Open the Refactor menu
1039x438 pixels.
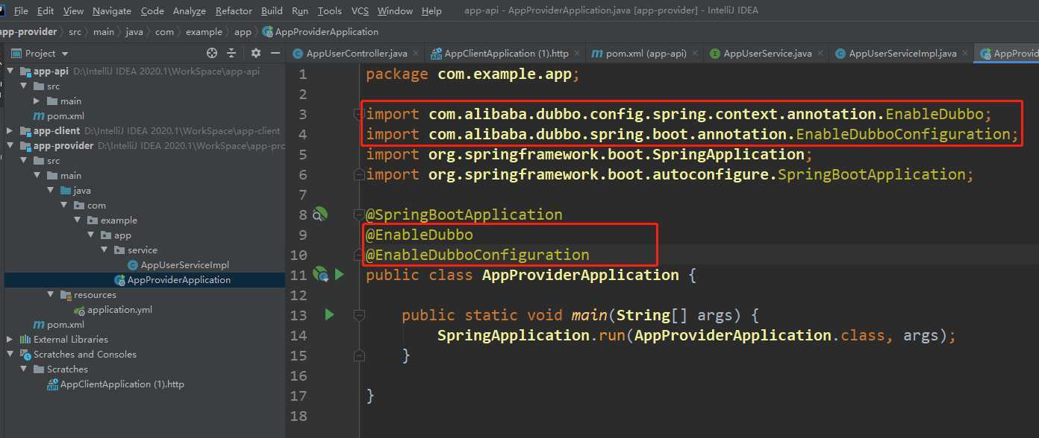pyautogui.click(x=234, y=11)
